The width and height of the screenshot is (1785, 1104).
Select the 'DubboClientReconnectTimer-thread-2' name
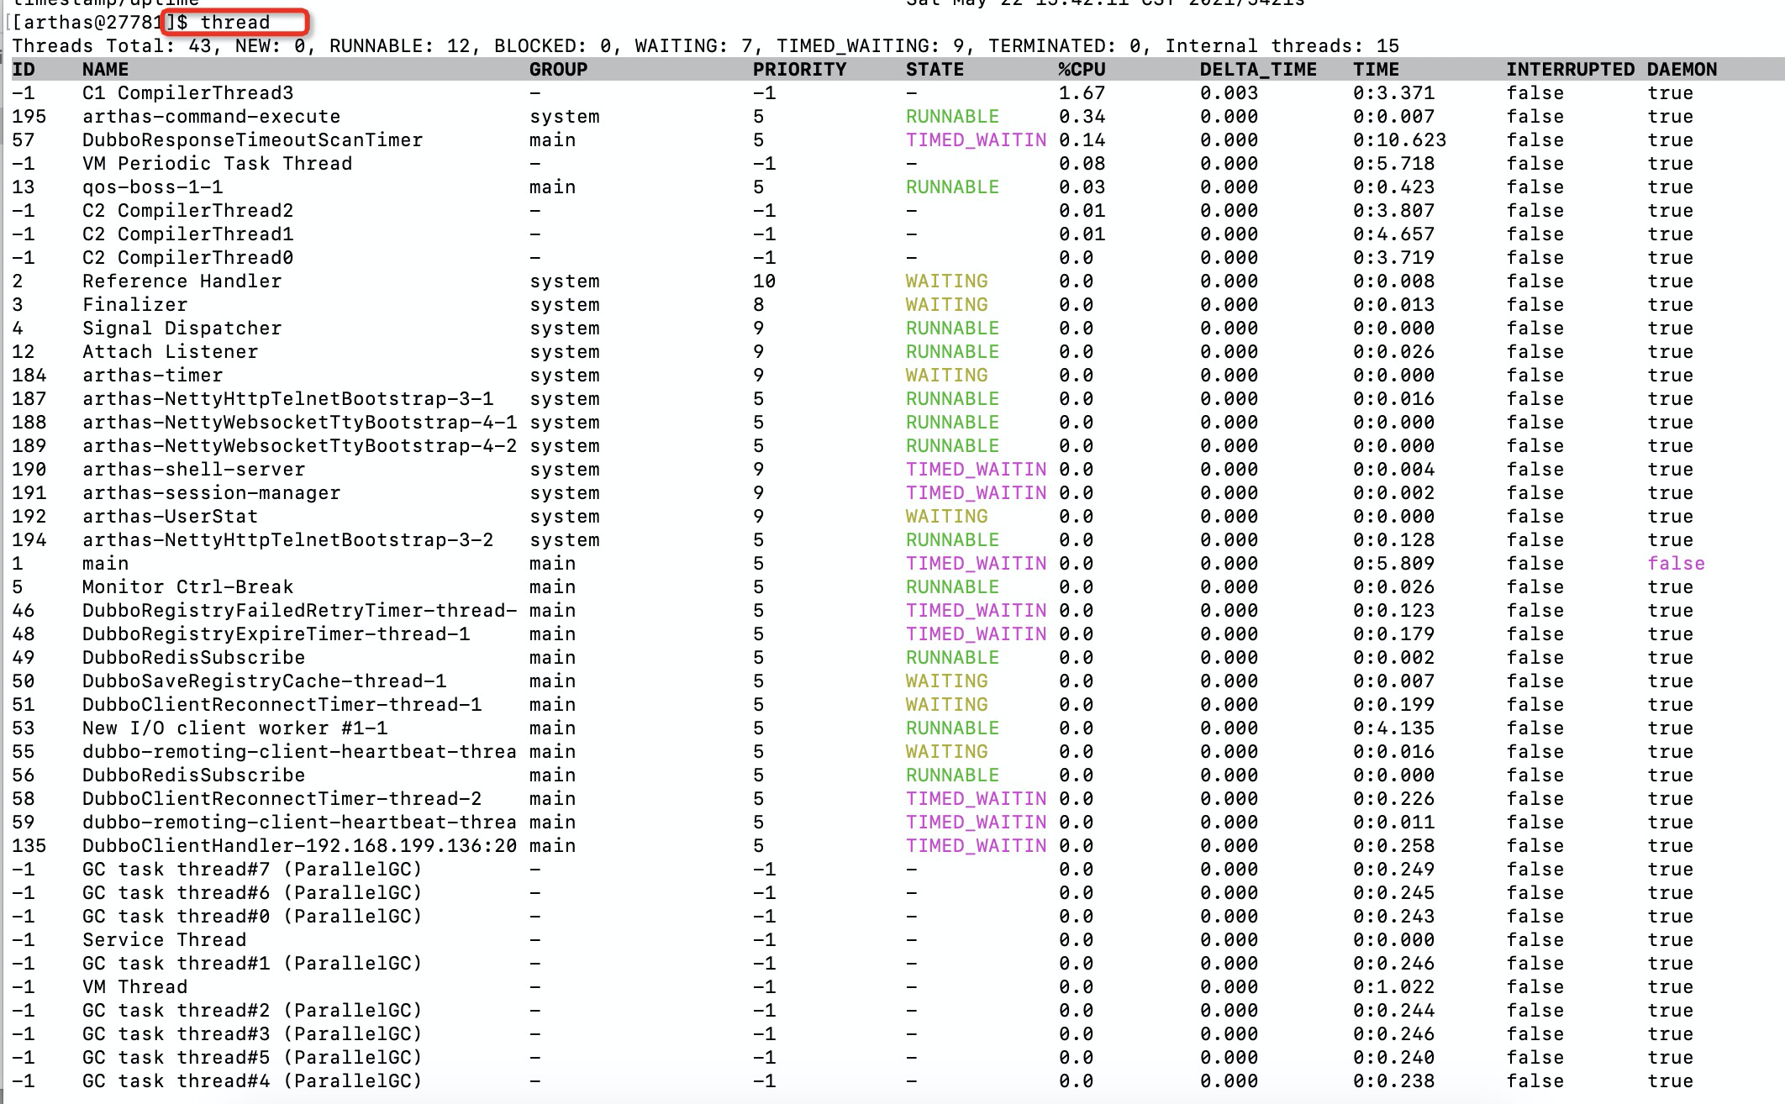click(x=282, y=798)
